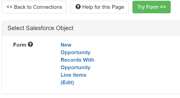
Task: Click the question mark icon in Help button
Action: click(78, 7)
